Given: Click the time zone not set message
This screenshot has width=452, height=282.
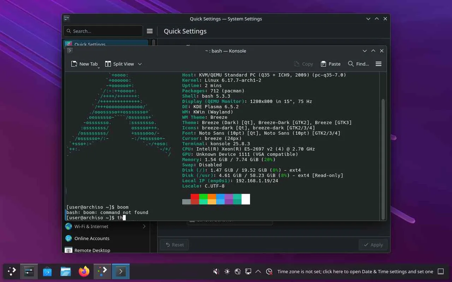Looking at the screenshot, I should tap(355, 271).
